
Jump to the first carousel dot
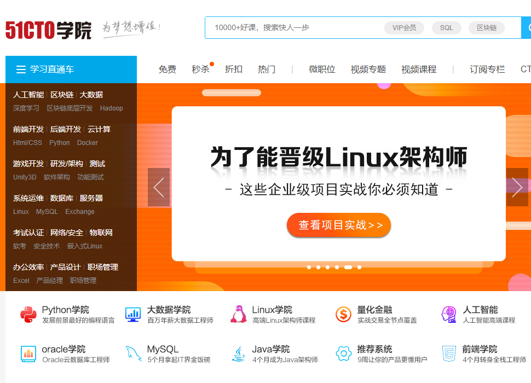pos(309,268)
